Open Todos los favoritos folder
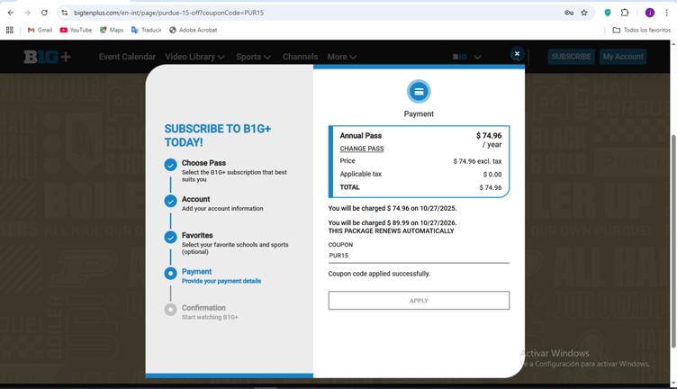 tap(642, 30)
